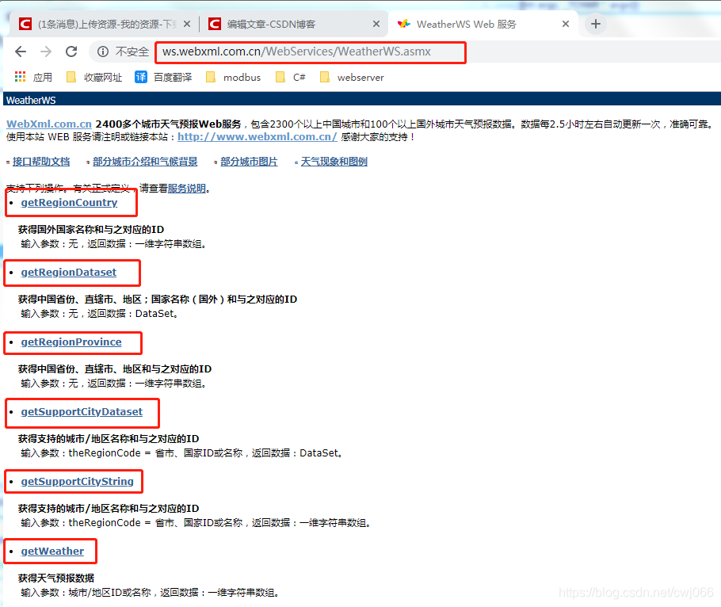Image resolution: width=721 pixels, height=607 pixels.
Task: Open the C# bookmark folder
Action: [x=291, y=77]
